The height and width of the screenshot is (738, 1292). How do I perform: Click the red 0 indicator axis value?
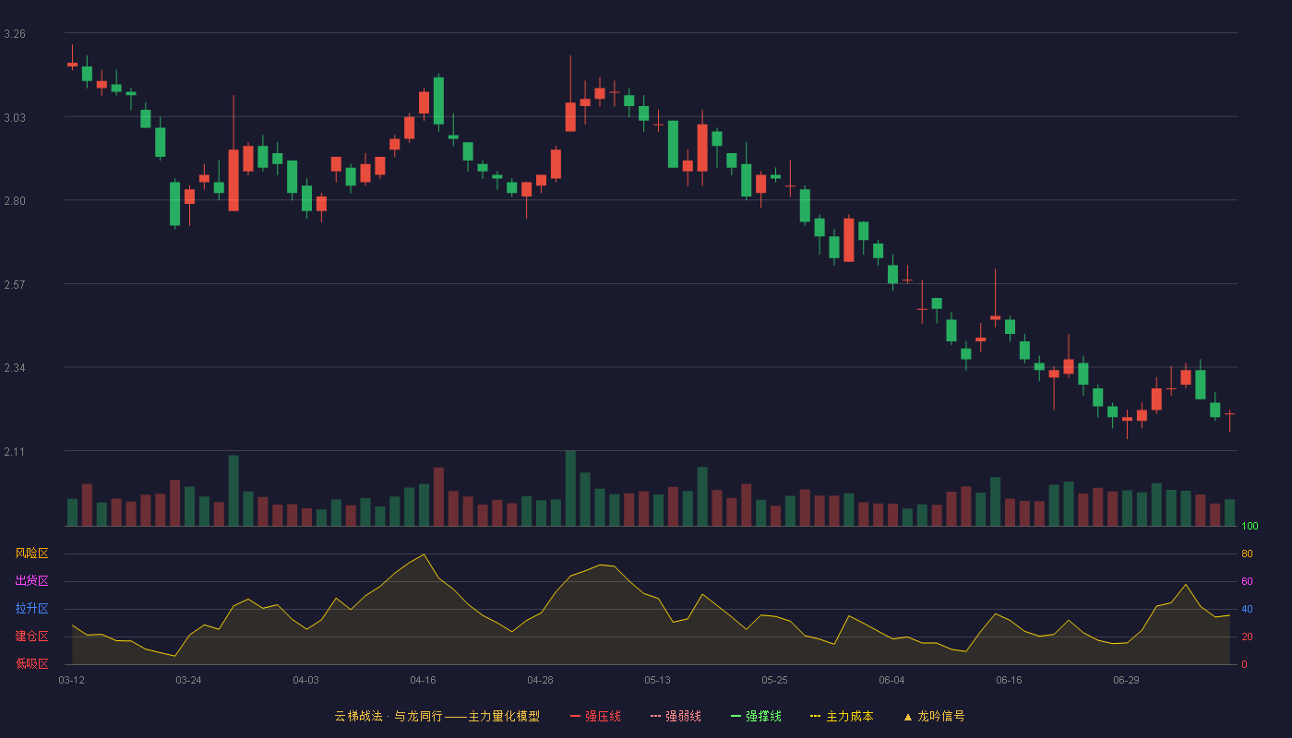(1244, 665)
